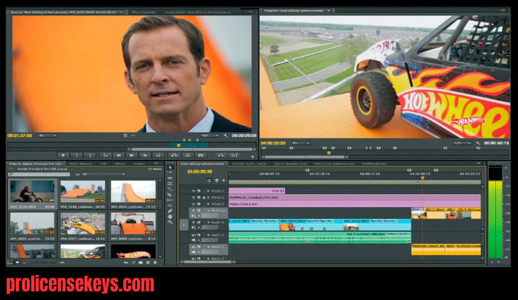
Task: Toggle Video 4 track output eye
Action: [193, 198]
